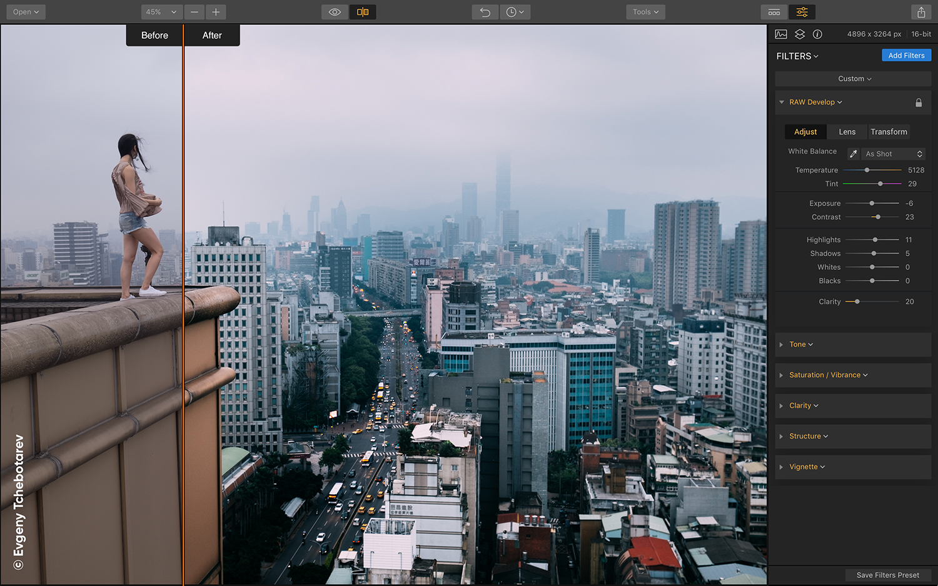This screenshot has width=938, height=586.
Task: Open the Custom workspace dropdown
Action: click(854, 79)
